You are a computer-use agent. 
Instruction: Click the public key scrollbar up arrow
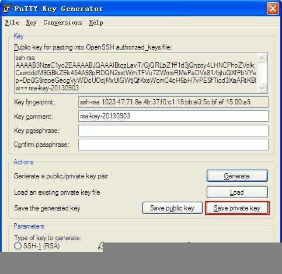(262, 58)
